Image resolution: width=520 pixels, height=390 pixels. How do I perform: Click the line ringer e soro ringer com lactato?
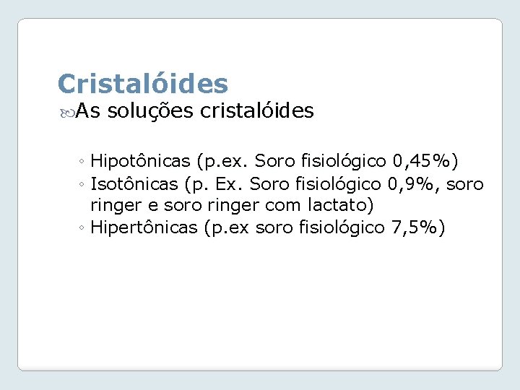(232, 204)
